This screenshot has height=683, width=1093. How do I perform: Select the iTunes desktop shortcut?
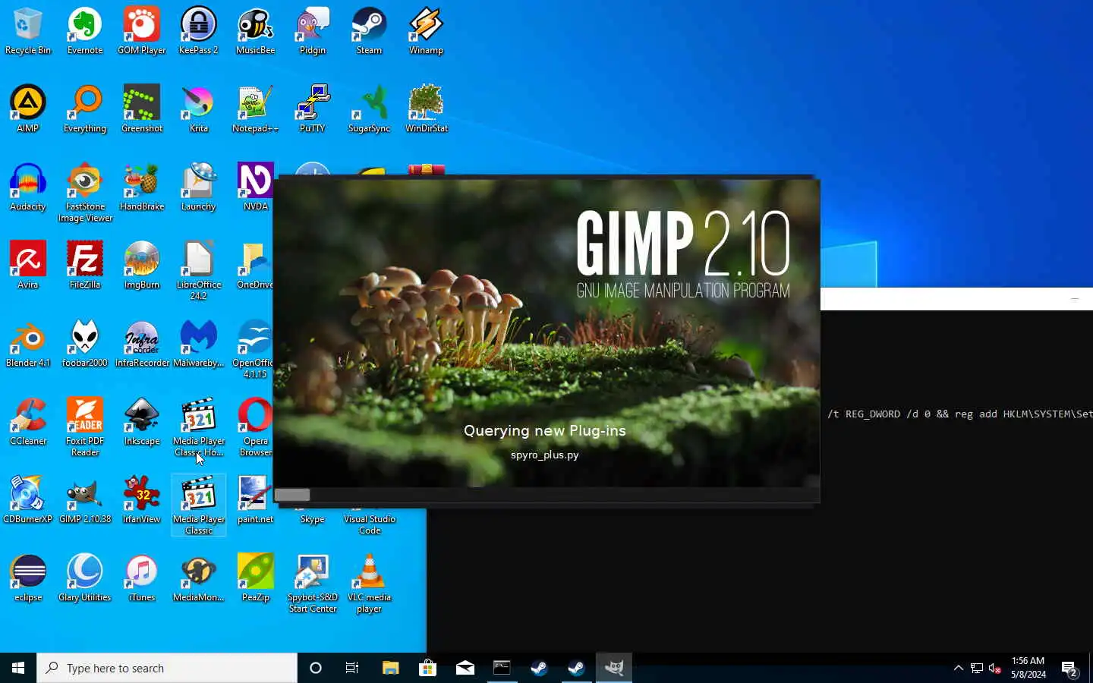(142, 578)
